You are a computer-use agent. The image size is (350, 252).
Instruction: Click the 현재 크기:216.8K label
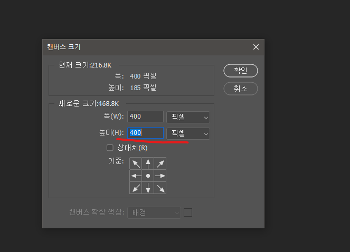tap(85, 65)
